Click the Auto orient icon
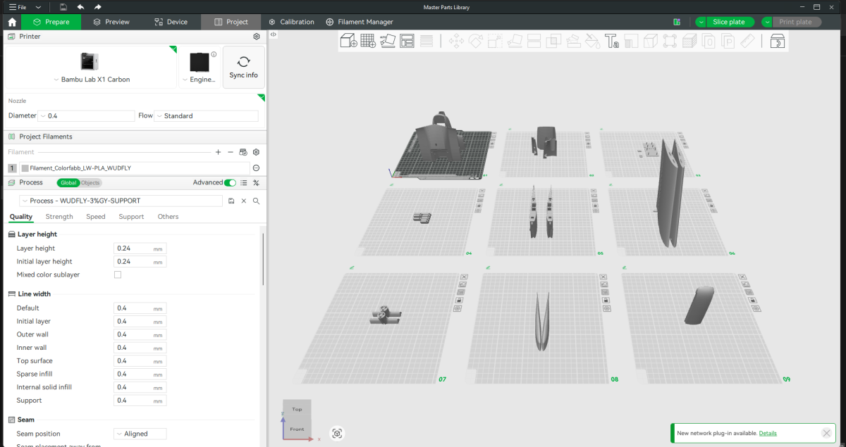The height and width of the screenshot is (447, 846). coord(387,41)
